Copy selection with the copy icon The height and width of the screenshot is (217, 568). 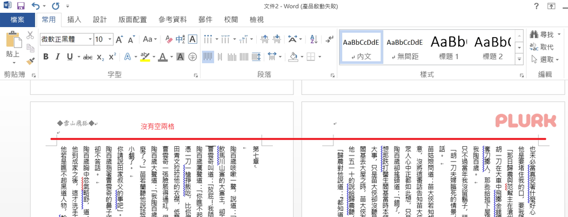click(x=30, y=48)
